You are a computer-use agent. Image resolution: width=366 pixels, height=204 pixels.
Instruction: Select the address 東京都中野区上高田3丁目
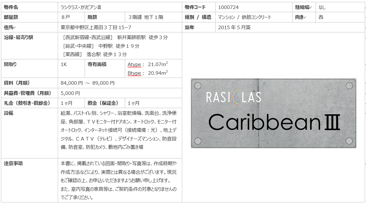point(96,28)
